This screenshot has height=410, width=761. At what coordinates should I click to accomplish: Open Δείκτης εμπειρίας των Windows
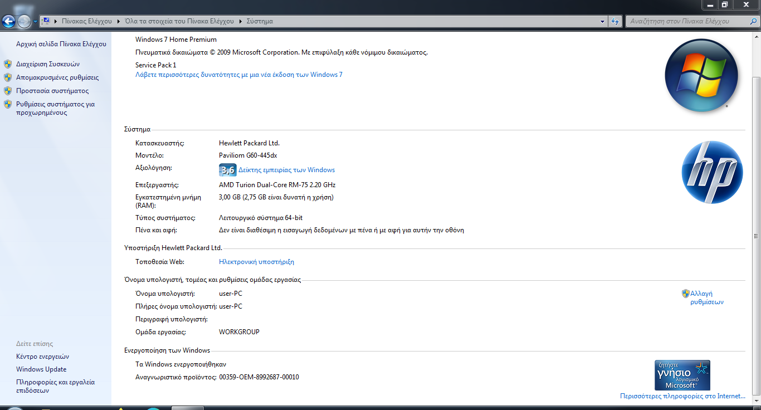[x=287, y=170]
